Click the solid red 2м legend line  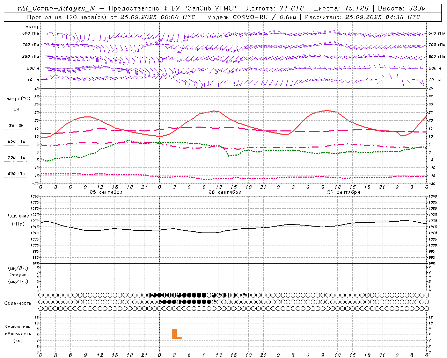pos(16,113)
